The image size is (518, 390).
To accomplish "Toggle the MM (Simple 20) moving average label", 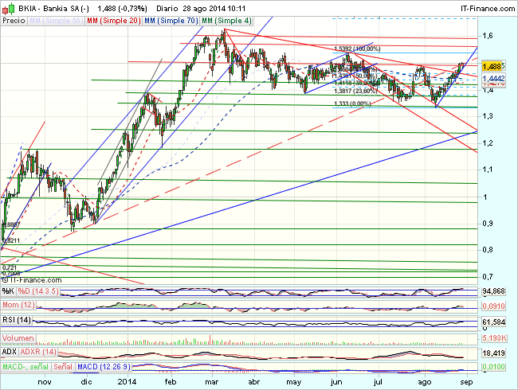I will point(113,21).
